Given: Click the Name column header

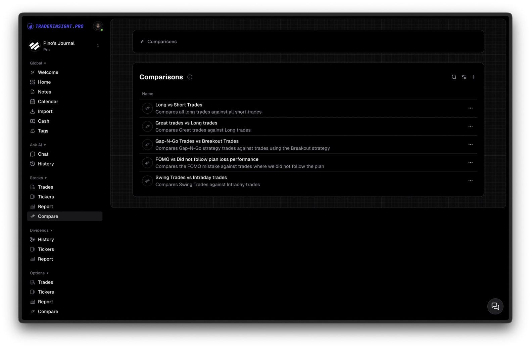Looking at the screenshot, I should [147, 94].
